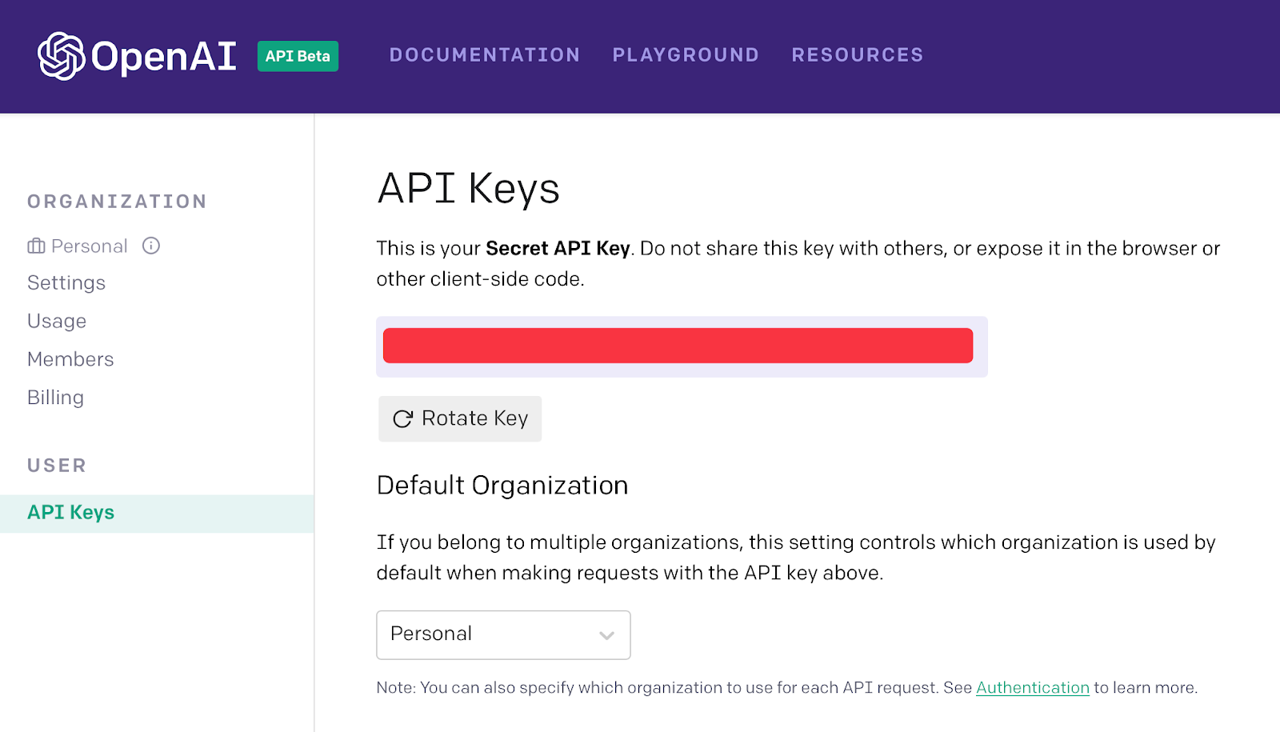Follow the Authentication link

[1032, 688]
